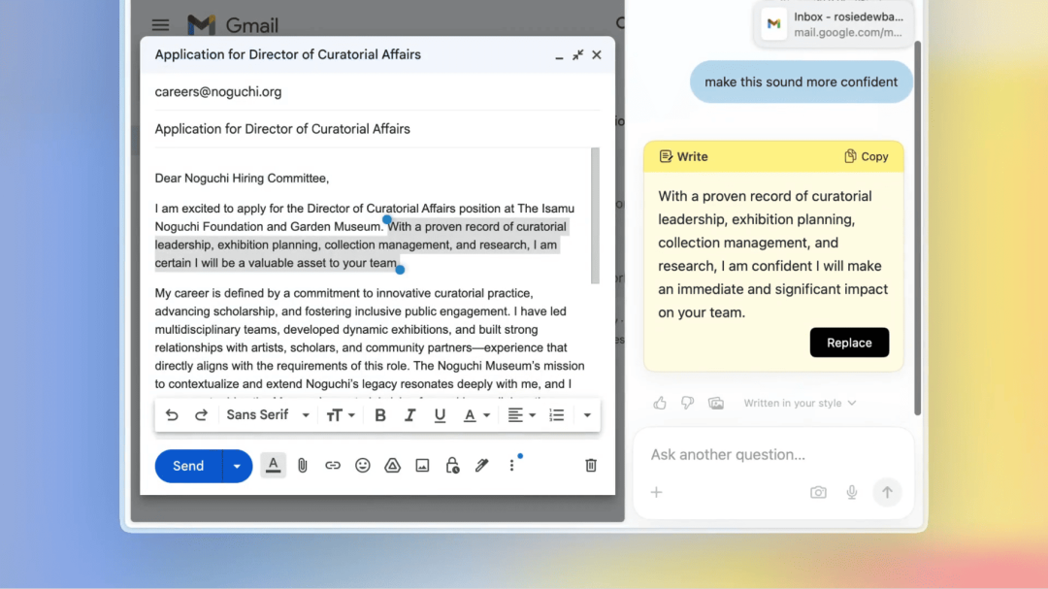Give thumbs down to the response

[688, 403]
